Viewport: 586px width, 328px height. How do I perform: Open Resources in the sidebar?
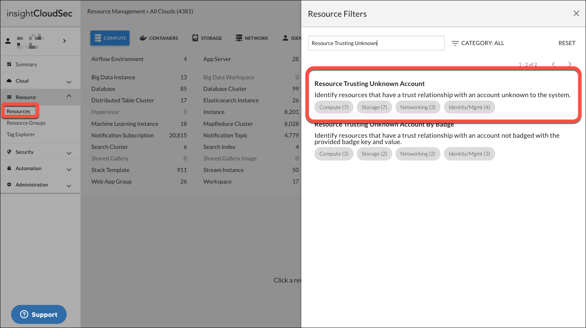click(19, 111)
